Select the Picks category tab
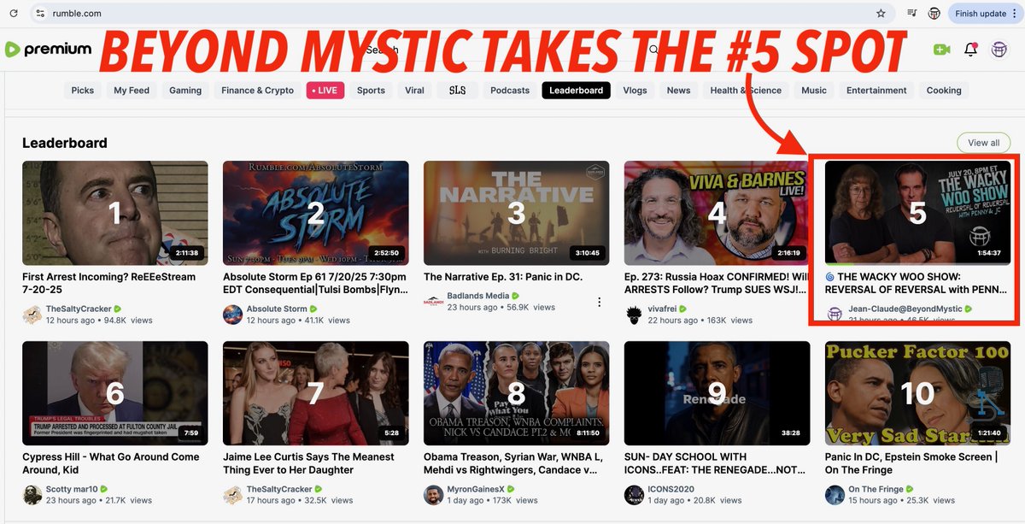This screenshot has width=1025, height=524. coord(83,90)
